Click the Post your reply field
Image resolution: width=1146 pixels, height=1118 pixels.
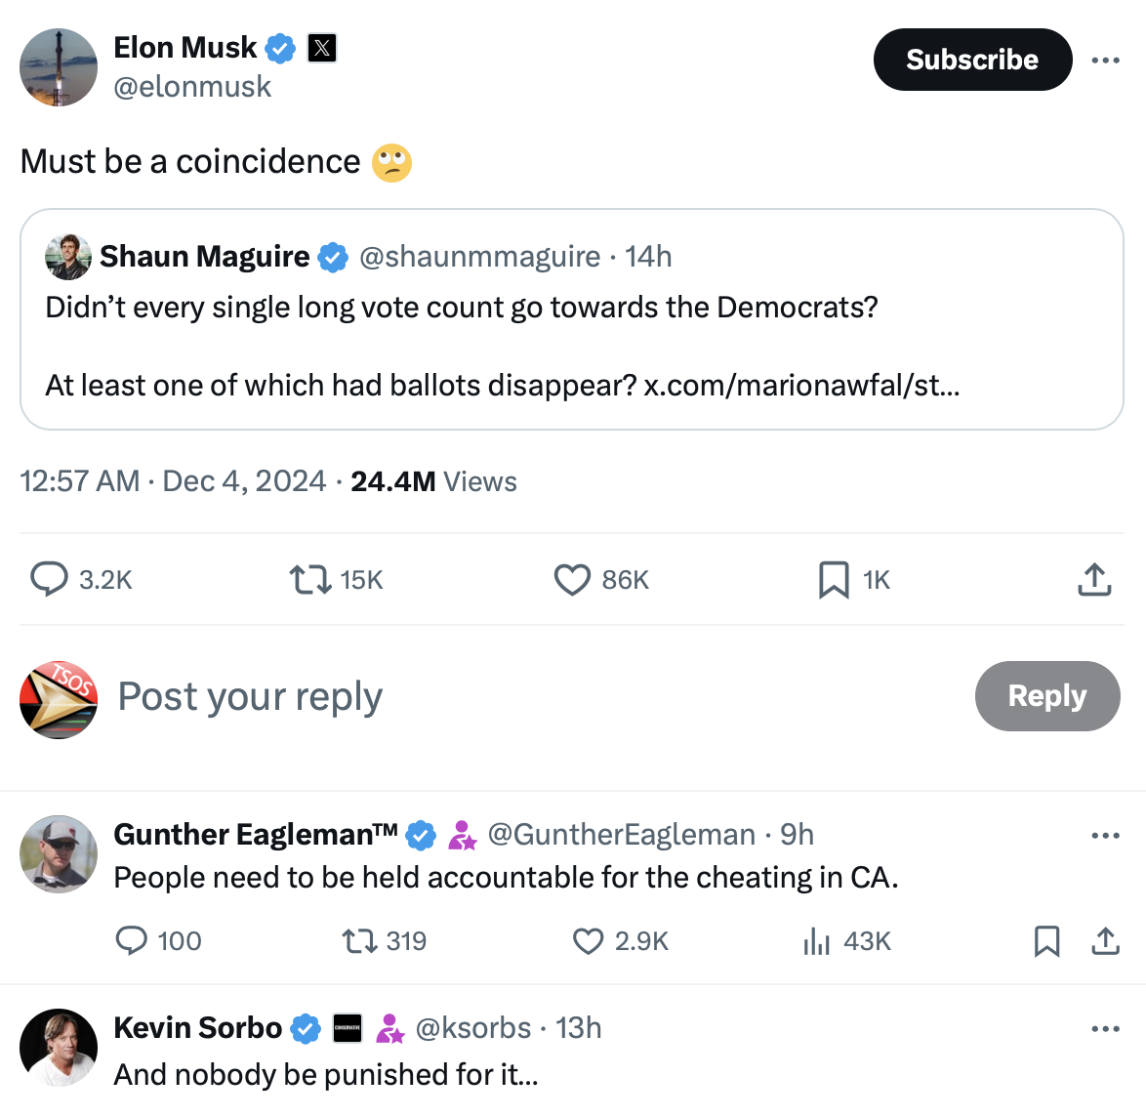pyautogui.click(x=250, y=696)
